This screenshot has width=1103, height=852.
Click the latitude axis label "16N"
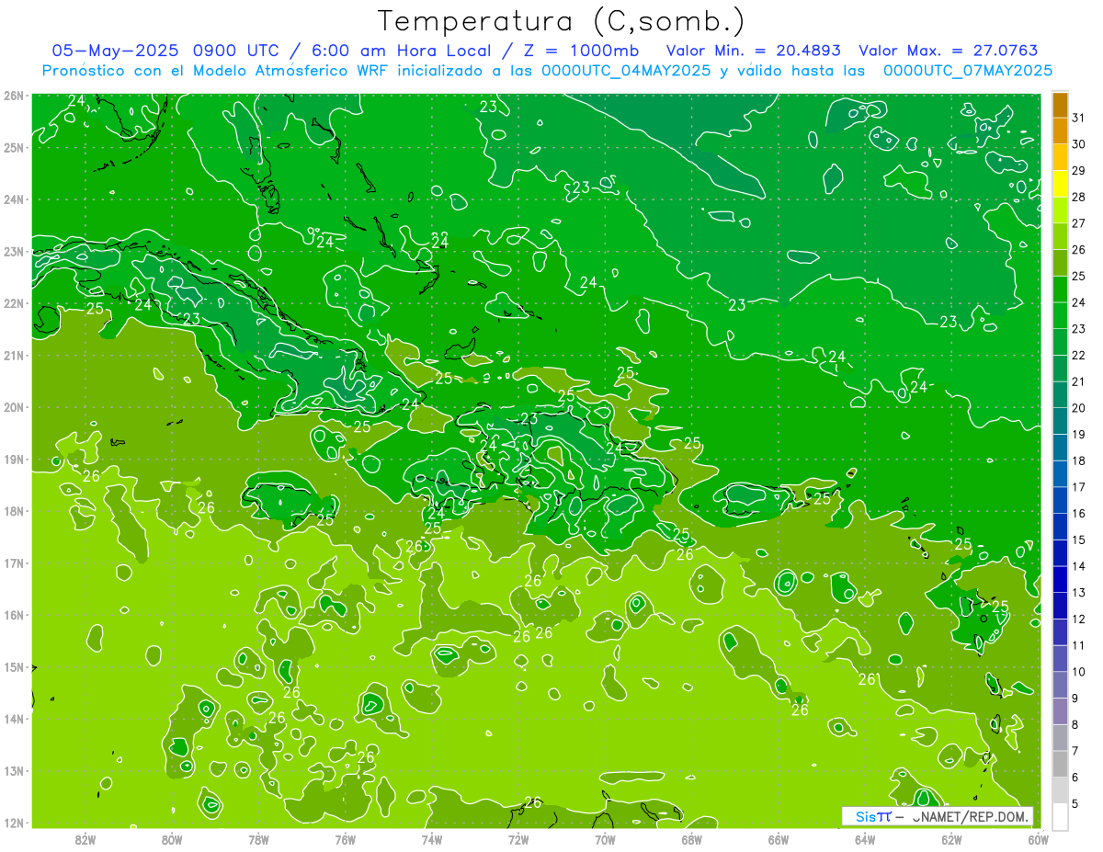14,615
